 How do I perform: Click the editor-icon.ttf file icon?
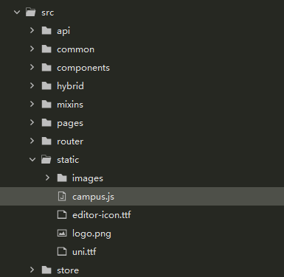[62, 214]
